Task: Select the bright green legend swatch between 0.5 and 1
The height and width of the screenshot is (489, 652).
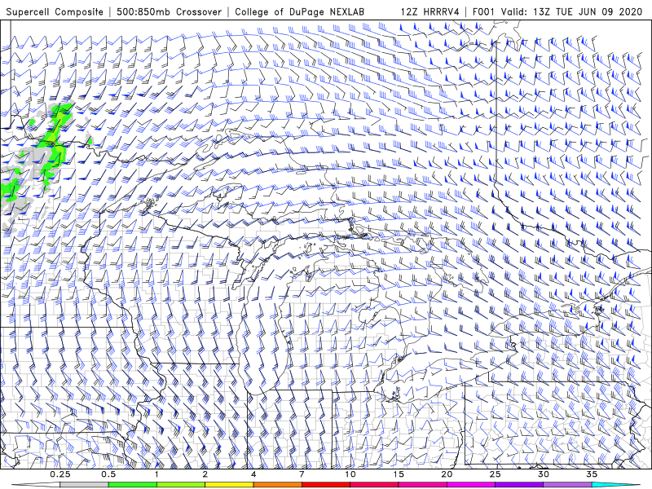Action: 133,485
